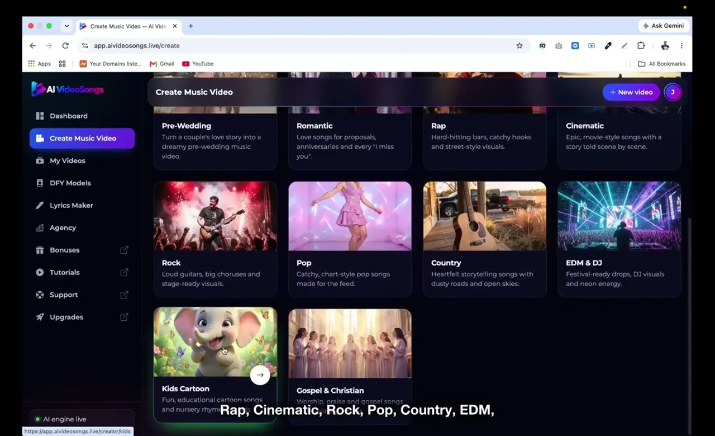Image resolution: width=715 pixels, height=436 pixels.
Task: Click the My Videos camera icon
Action: [40, 160]
